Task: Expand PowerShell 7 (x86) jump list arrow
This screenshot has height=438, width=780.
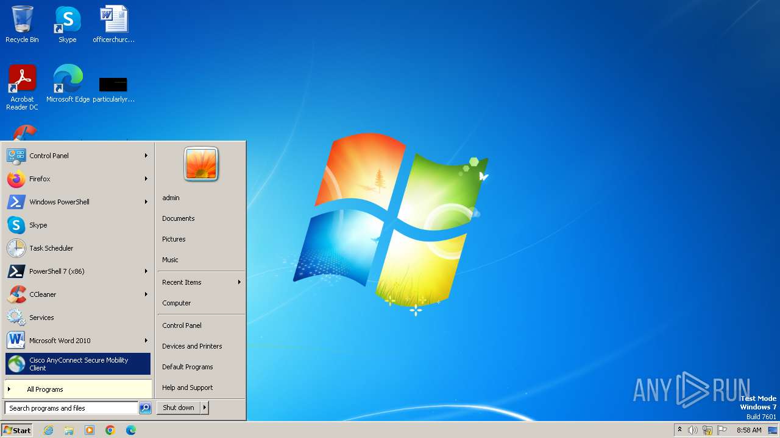Action: [x=146, y=271]
